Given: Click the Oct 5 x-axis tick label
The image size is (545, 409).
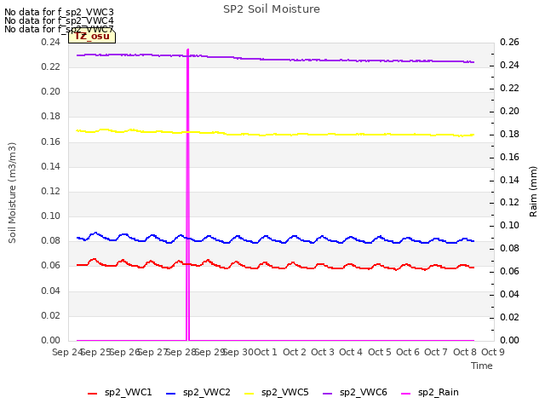Looking at the screenshot, I should coord(380,352).
